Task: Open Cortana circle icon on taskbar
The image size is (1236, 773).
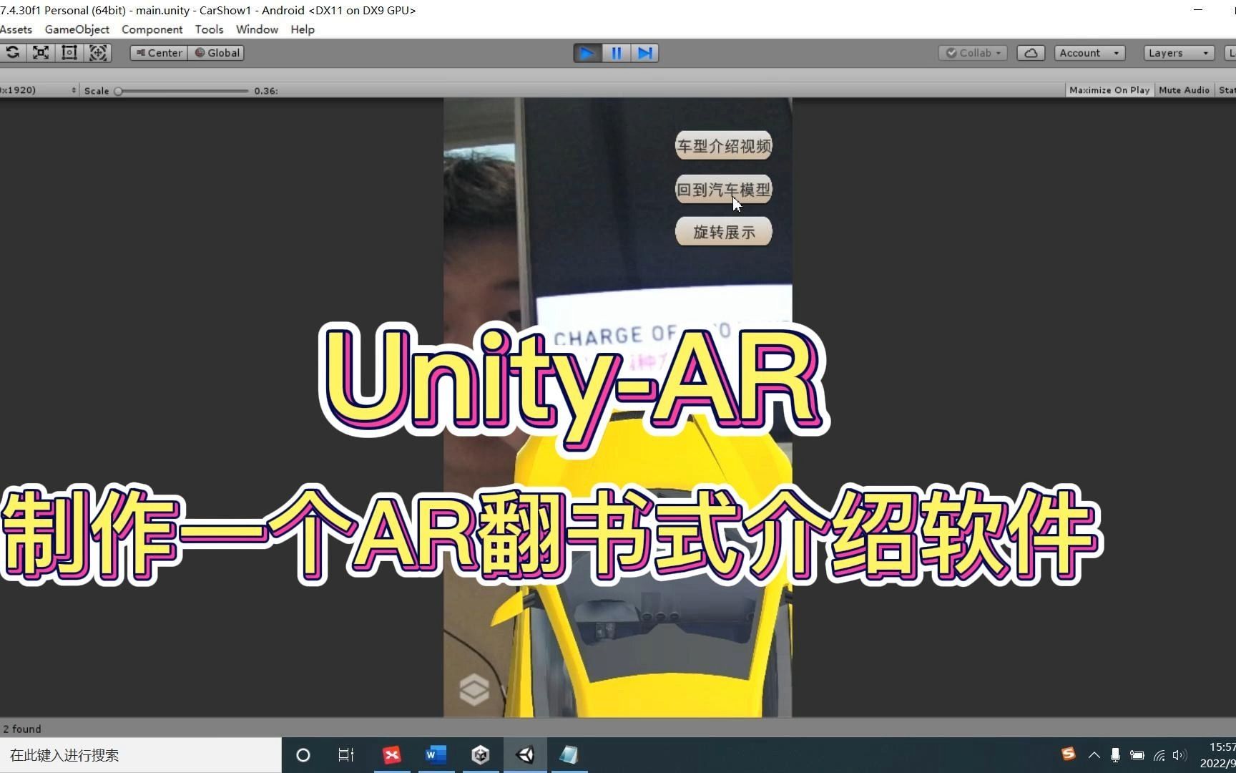Action: (303, 755)
